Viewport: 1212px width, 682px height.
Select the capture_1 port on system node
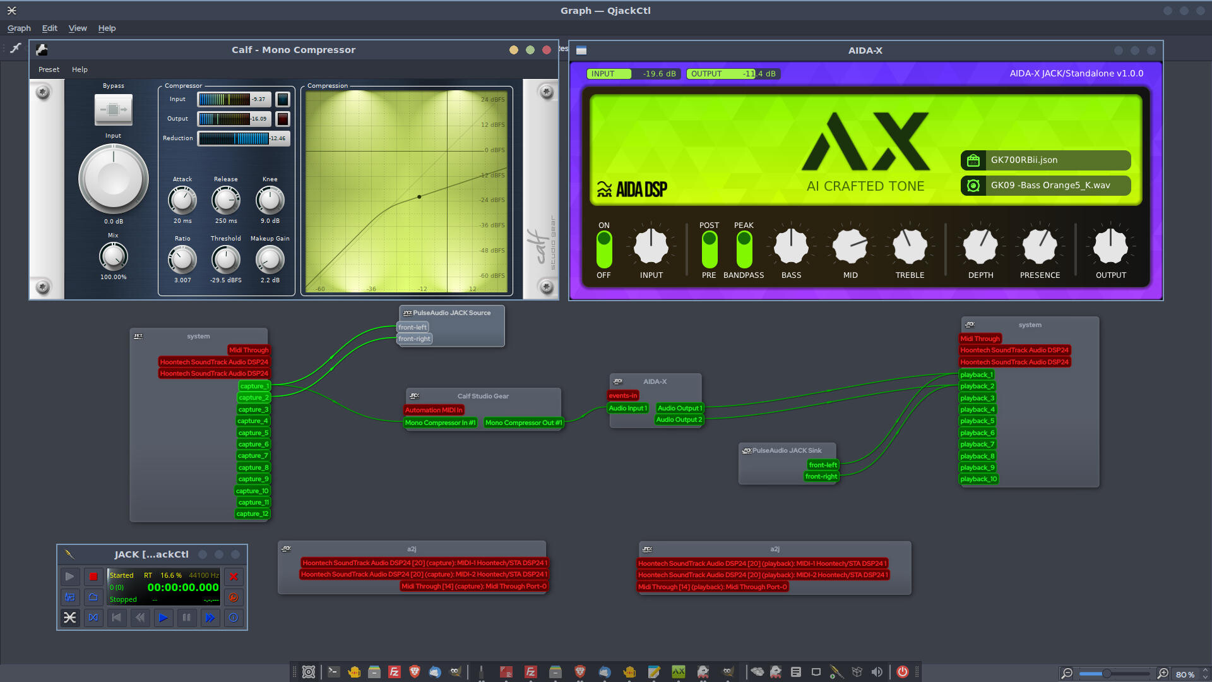[254, 386]
